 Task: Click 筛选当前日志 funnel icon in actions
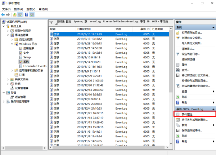(x=178, y=54)
